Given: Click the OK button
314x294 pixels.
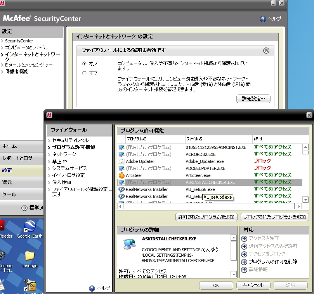Looking at the screenshot, I should 216,285.
